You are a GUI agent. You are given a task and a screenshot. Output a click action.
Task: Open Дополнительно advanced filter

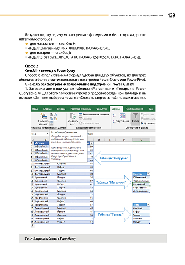pyautogui.click(x=148, y=123)
